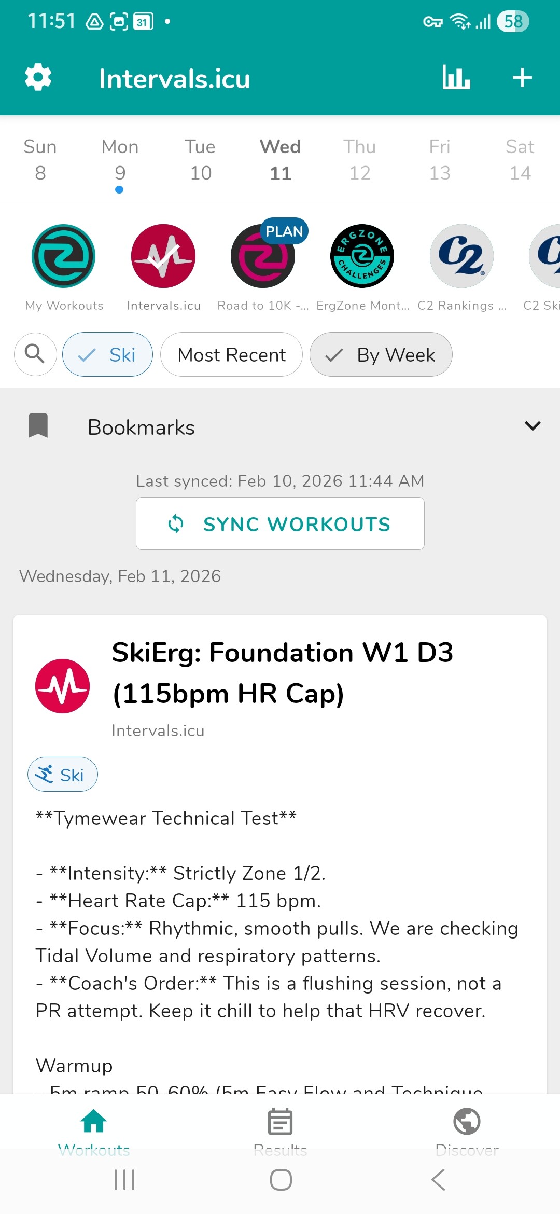Open ErgZone Monthly Challenges icon
Image resolution: width=560 pixels, height=1214 pixels.
pyautogui.click(x=362, y=256)
